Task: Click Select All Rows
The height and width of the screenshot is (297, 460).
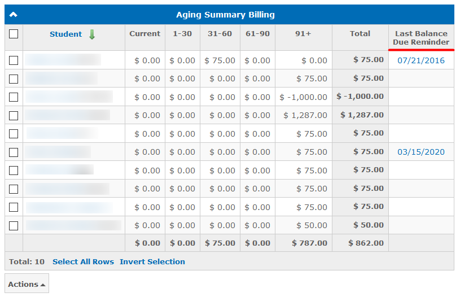Action: pos(83,261)
